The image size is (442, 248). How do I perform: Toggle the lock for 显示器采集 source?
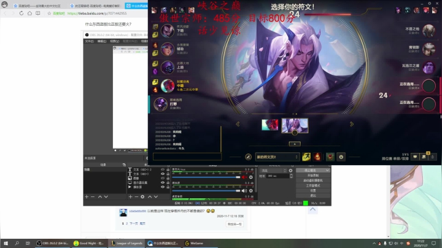tap(168, 182)
